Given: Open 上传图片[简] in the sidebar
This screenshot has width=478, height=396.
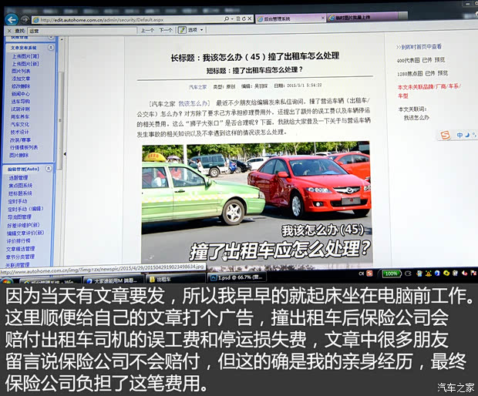Looking at the screenshot, I should pos(25,56).
